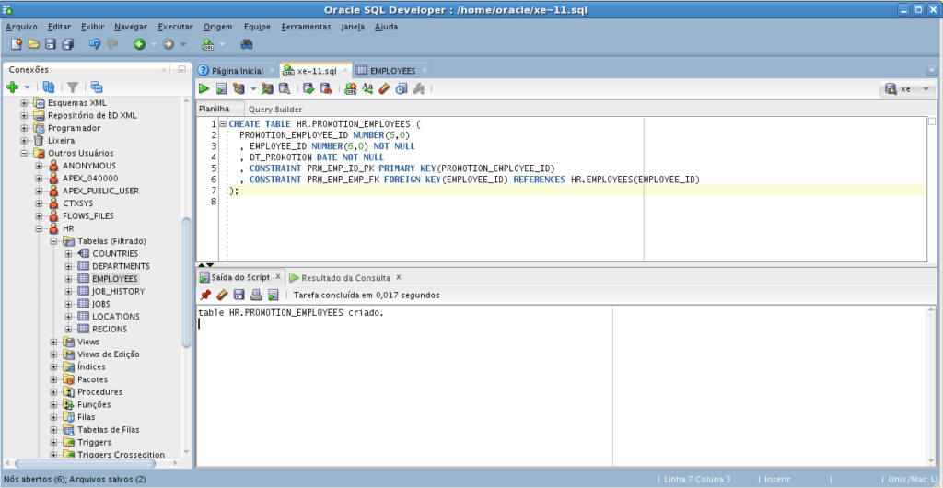Run the statement with the green play icon
This screenshot has width=943, height=488.
204,89
